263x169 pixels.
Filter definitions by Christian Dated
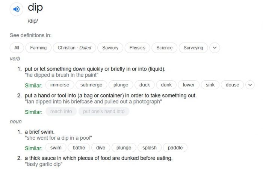pyautogui.click(x=74, y=48)
